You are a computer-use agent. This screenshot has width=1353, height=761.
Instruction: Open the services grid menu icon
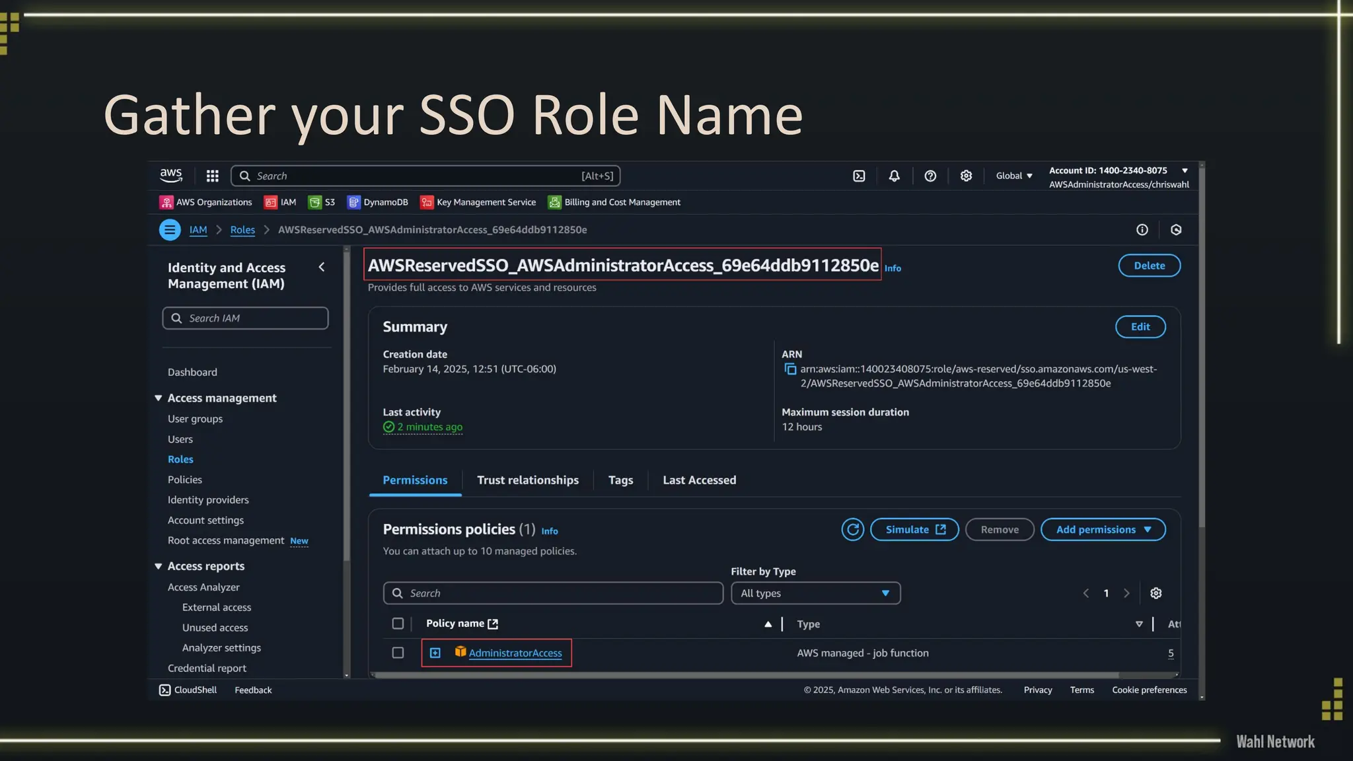(212, 176)
